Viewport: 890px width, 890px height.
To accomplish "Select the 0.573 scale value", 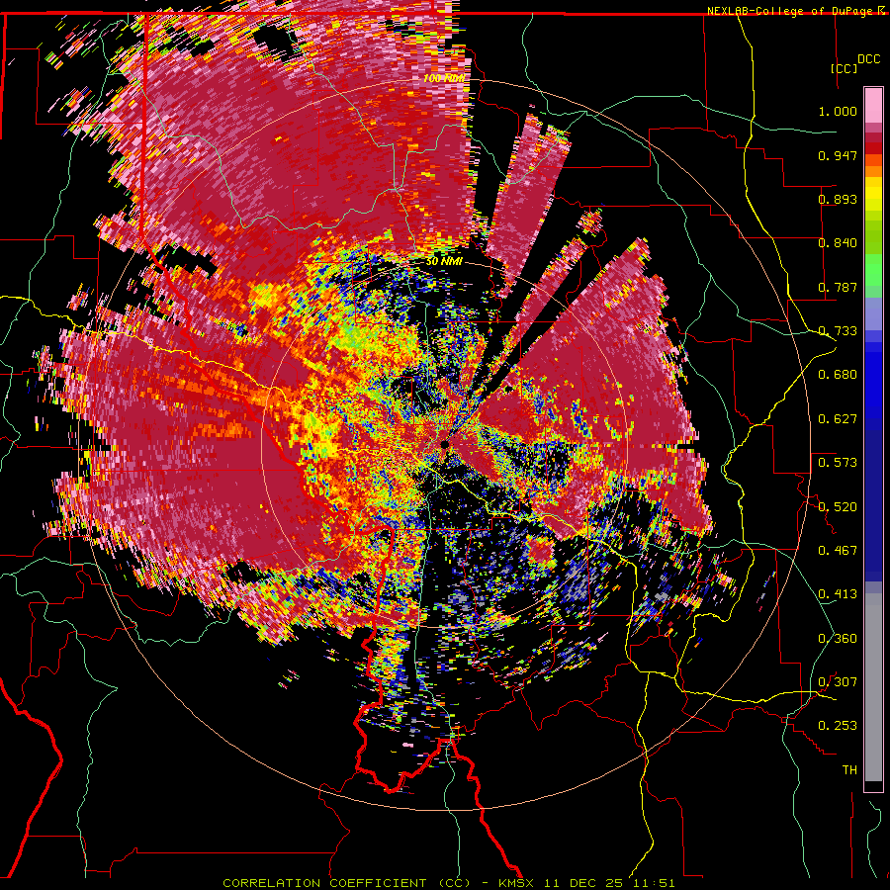I will 838,463.
